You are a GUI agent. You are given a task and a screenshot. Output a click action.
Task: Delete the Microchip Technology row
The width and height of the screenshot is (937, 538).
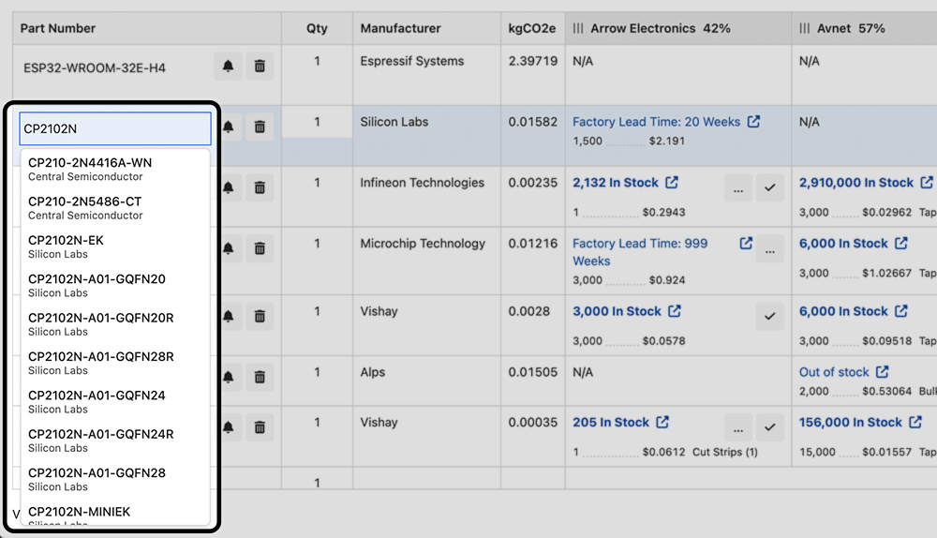click(x=260, y=248)
